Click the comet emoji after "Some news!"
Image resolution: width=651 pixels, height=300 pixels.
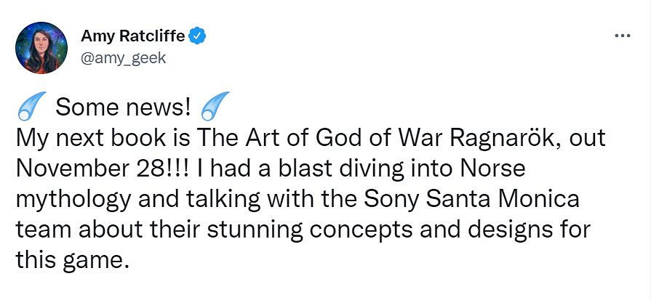215,107
